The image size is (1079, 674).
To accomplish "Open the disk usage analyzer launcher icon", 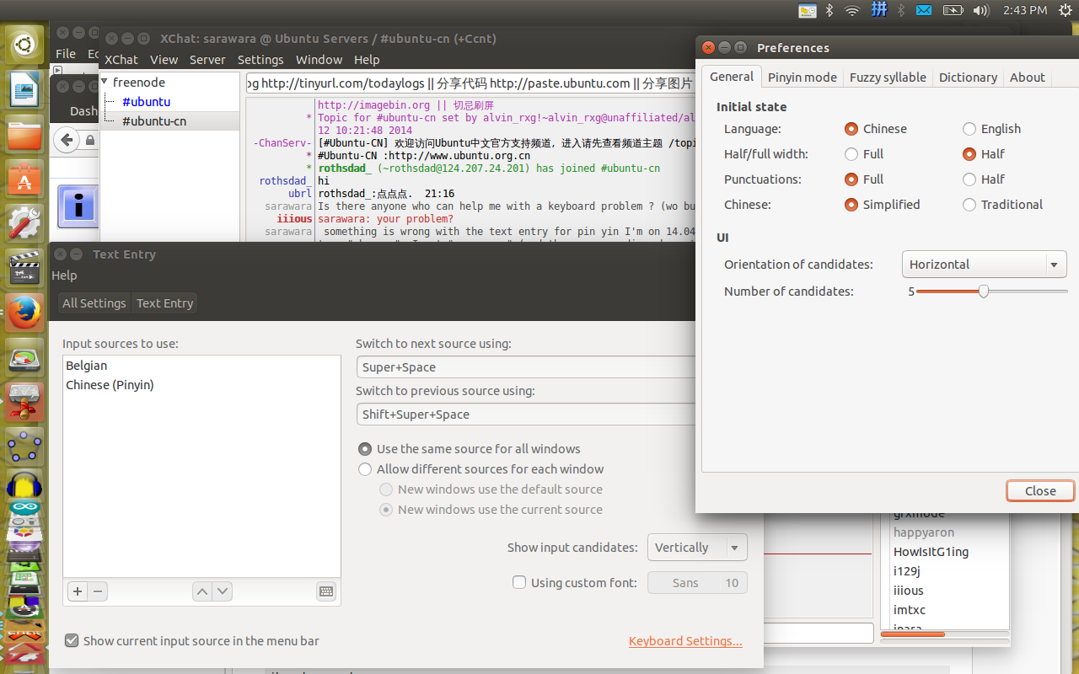I will coord(24,358).
